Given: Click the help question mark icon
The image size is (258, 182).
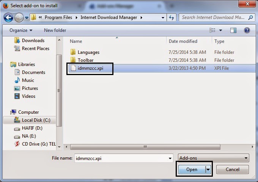Looking at the screenshot, I should point(247,30).
